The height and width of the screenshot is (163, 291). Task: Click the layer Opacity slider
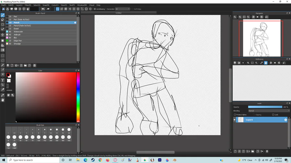265,107
